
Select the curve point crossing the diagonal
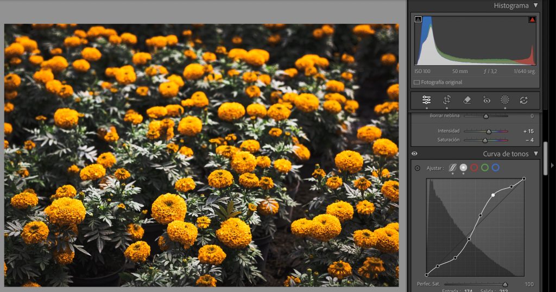tap(469, 239)
